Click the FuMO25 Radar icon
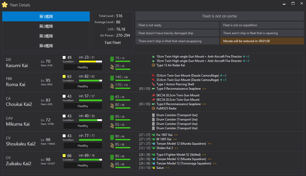Viewport: 306px width, 176px height. (153, 108)
